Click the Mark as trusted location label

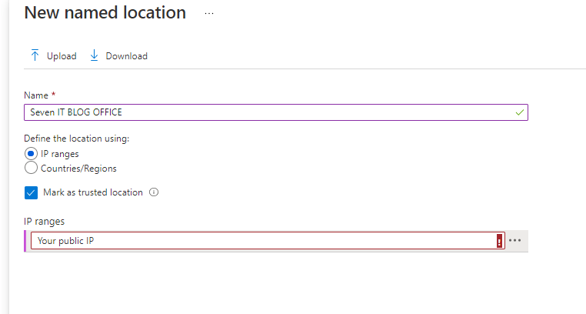coord(93,192)
